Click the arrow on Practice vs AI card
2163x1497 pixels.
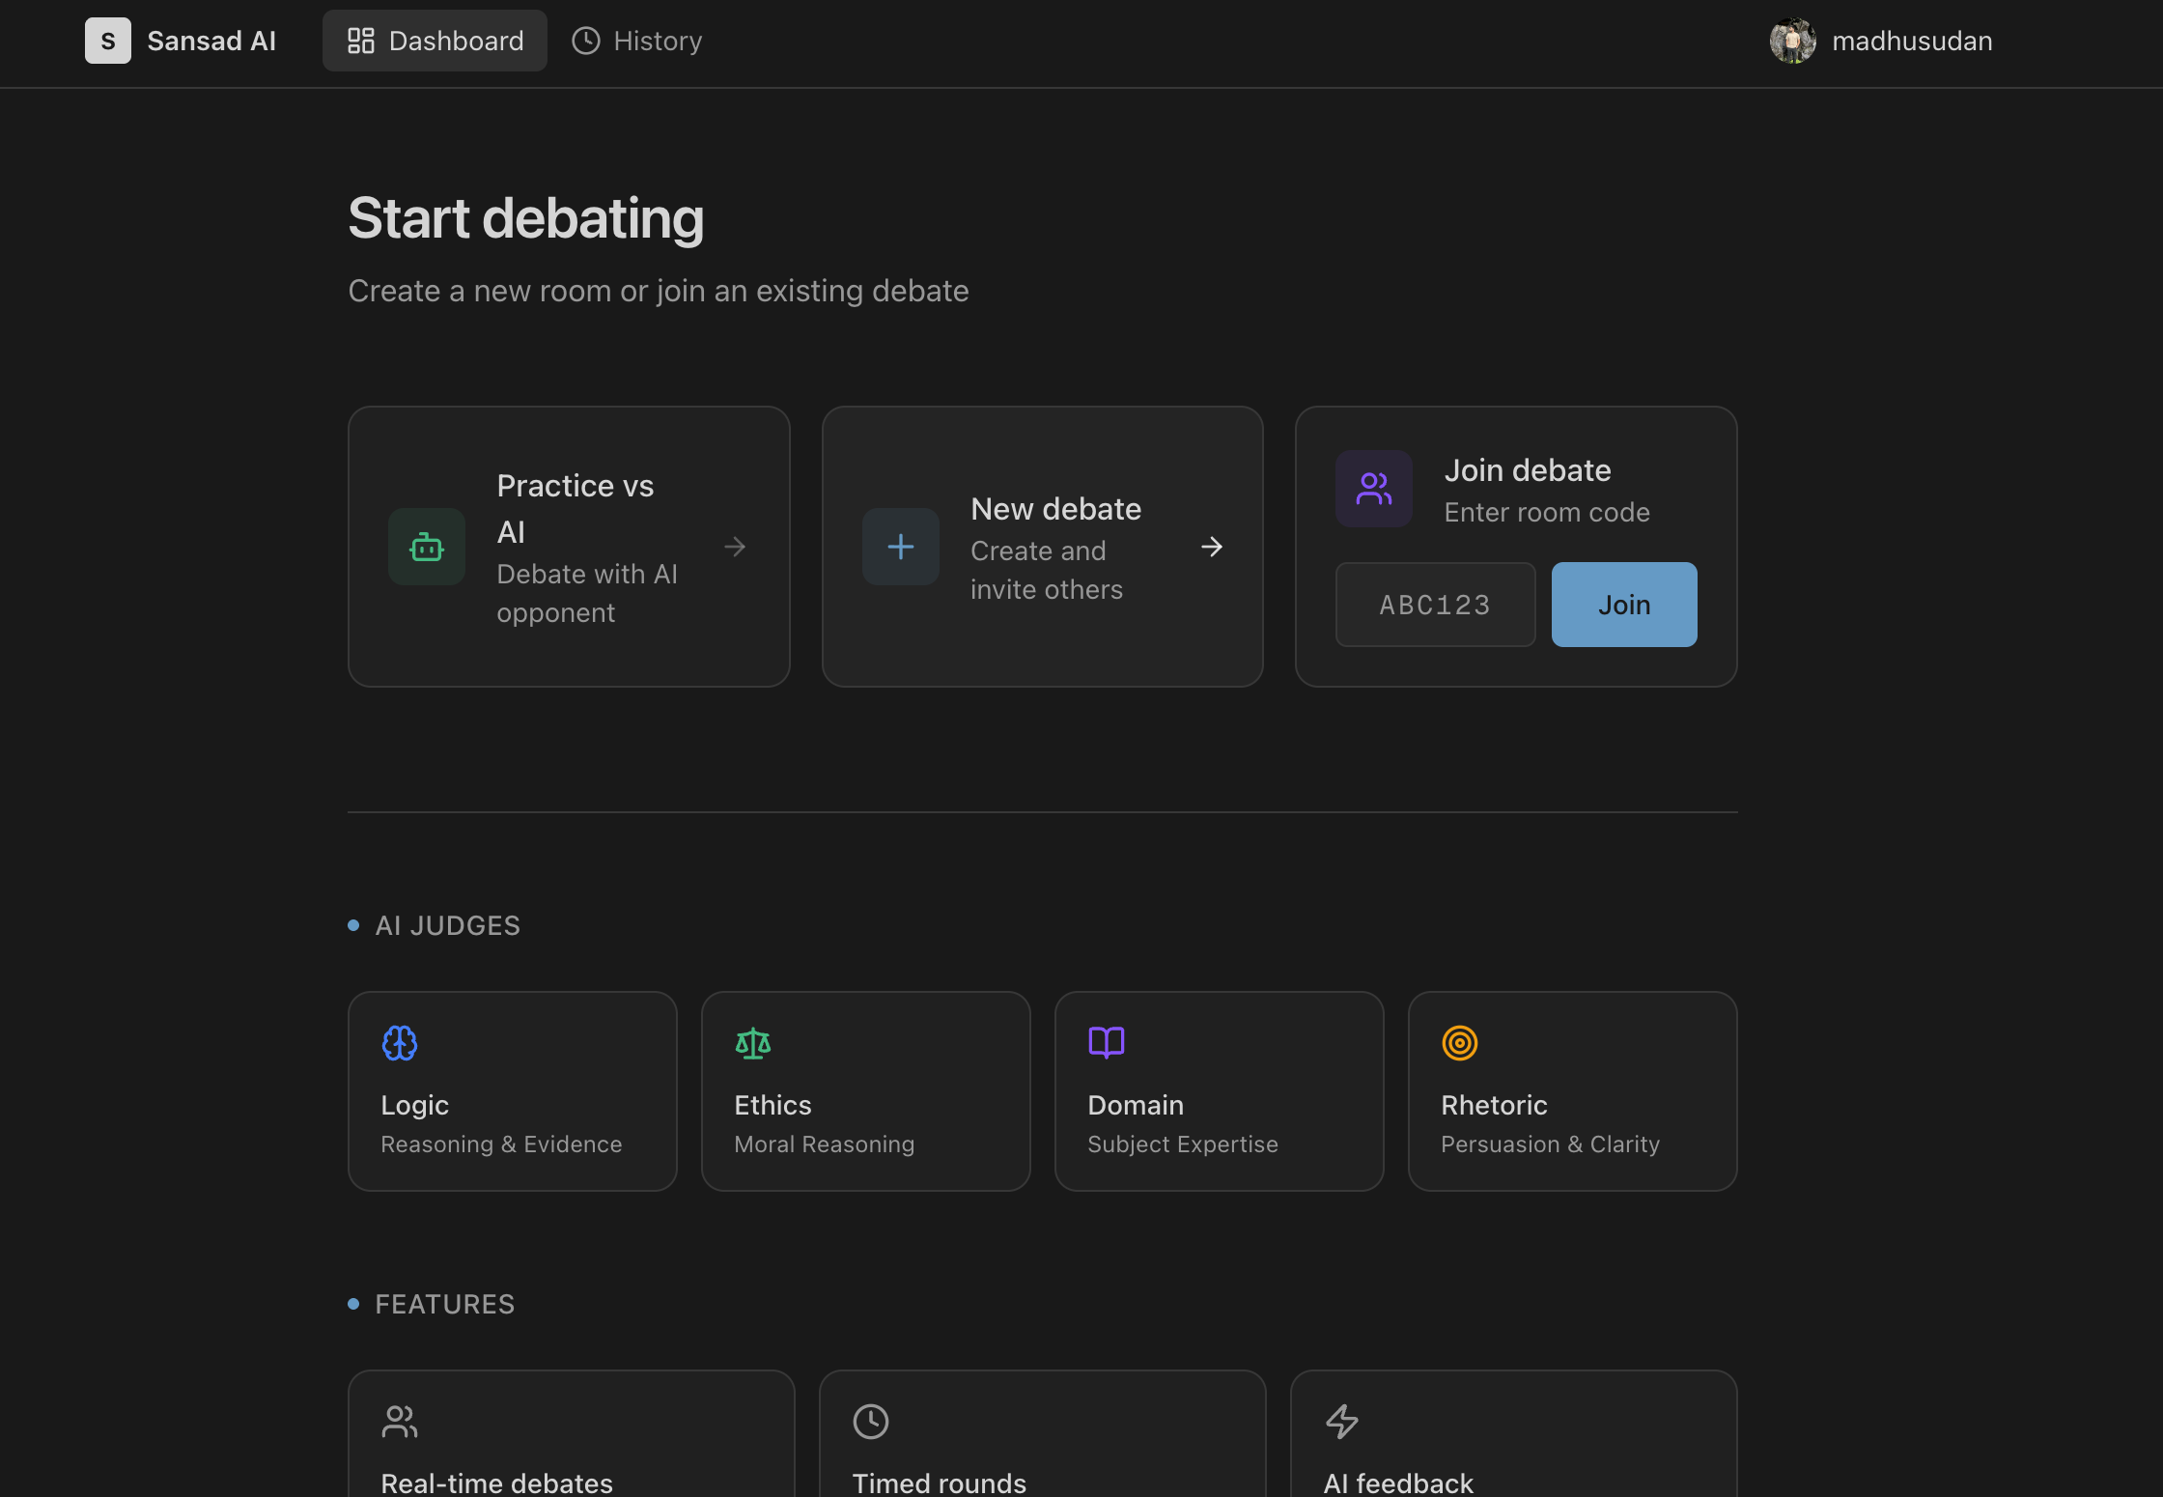coord(735,547)
